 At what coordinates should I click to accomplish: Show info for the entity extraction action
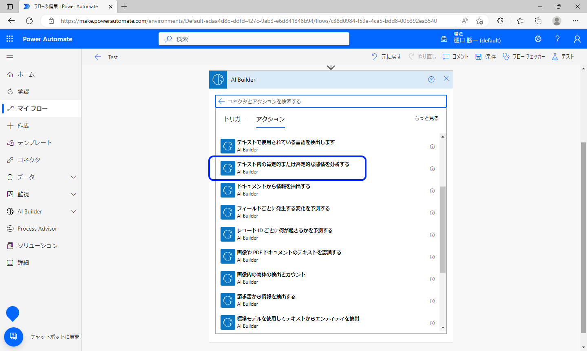pyautogui.click(x=432, y=323)
